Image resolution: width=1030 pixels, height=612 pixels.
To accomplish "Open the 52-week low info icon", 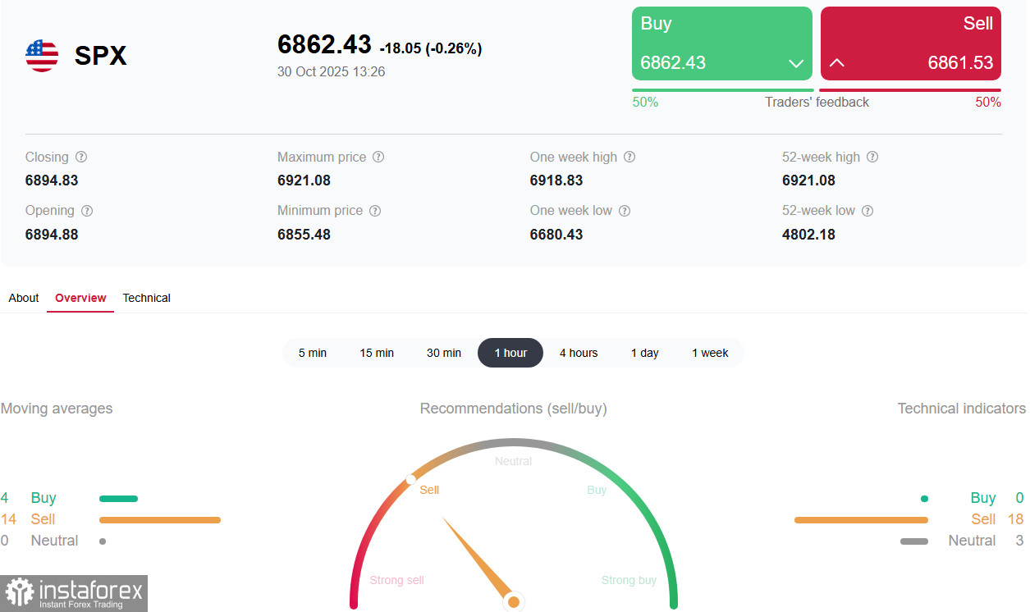I will point(867,211).
